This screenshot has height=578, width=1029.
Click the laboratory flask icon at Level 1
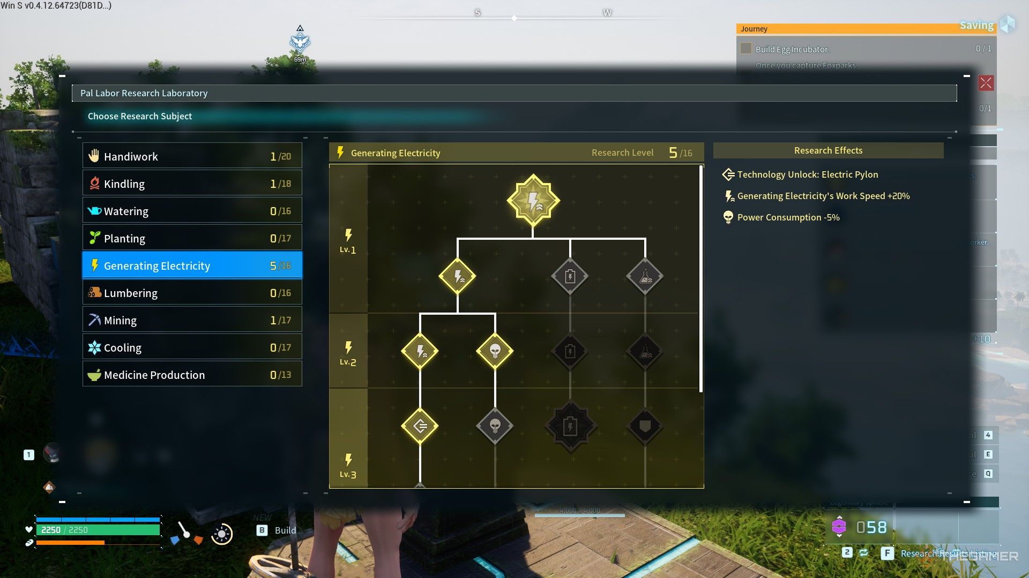coord(644,276)
